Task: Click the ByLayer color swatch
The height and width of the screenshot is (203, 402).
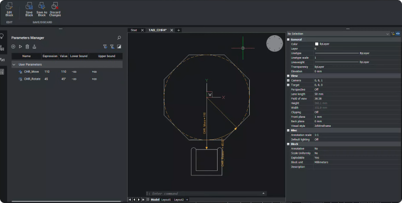Action: (x=317, y=44)
